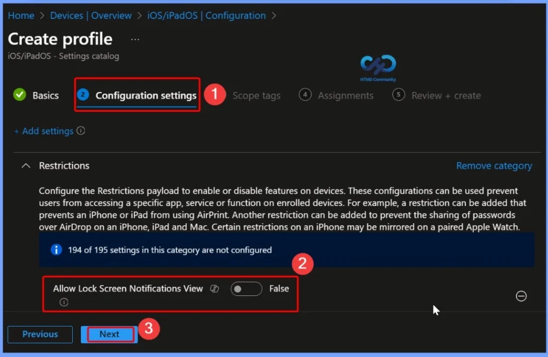The width and height of the screenshot is (548, 357).
Task: Go to the Review + create step
Action: pos(446,95)
